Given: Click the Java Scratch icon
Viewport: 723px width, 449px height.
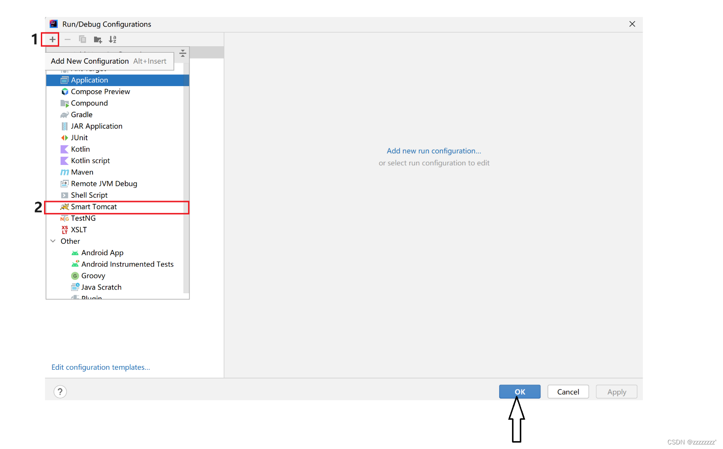Looking at the screenshot, I should point(75,287).
